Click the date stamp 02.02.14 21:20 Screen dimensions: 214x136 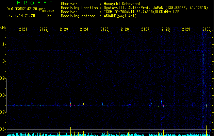[21, 16]
